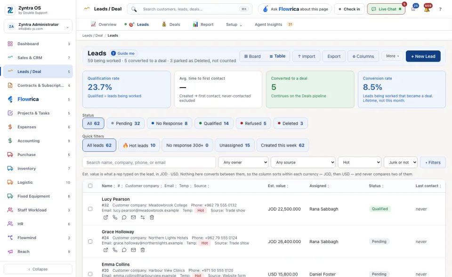Viewport: 452px width, 277px height.
Task: Open chat icon on Grace Holloway row
Action: (x=124, y=250)
